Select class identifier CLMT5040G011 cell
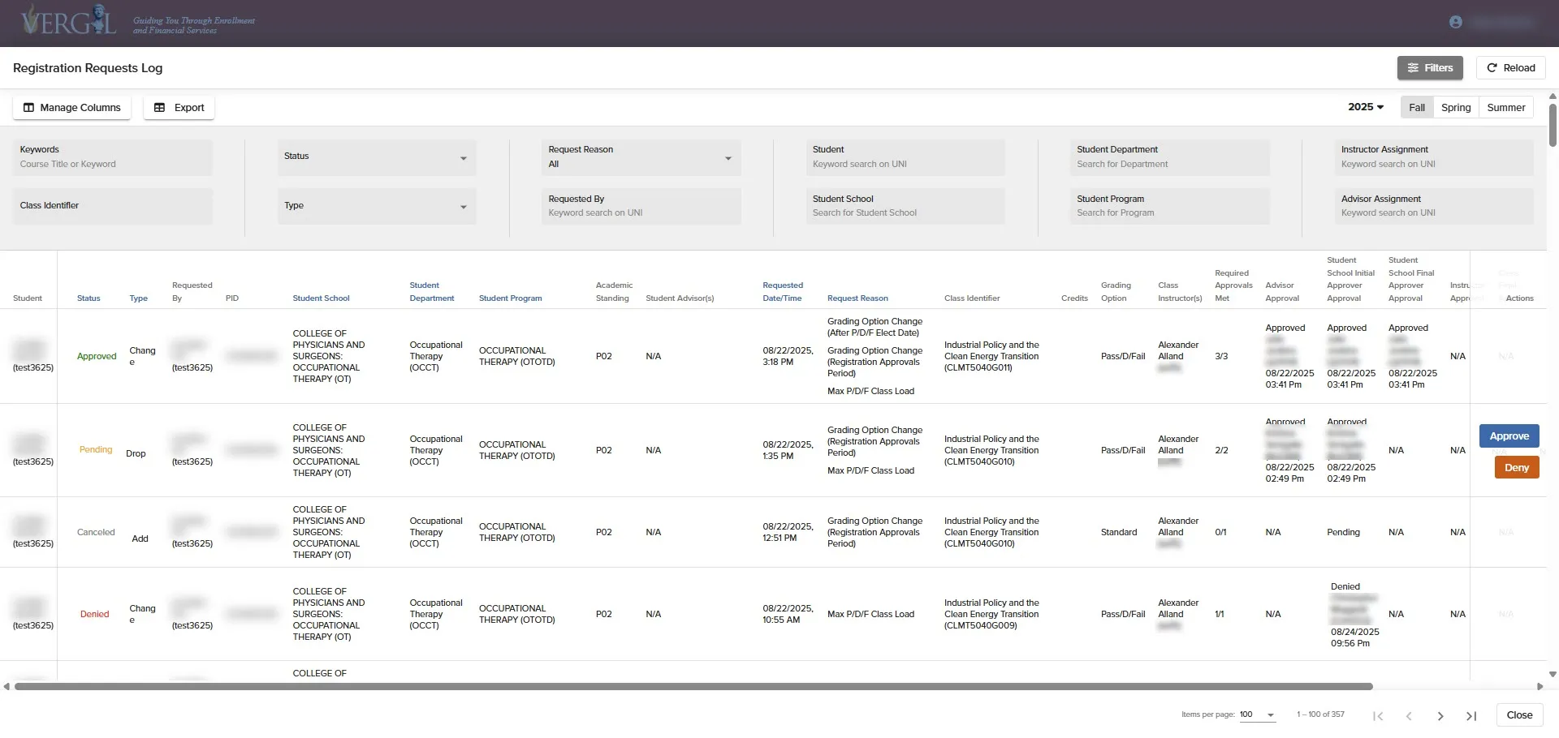This screenshot has width=1559, height=738. point(991,357)
